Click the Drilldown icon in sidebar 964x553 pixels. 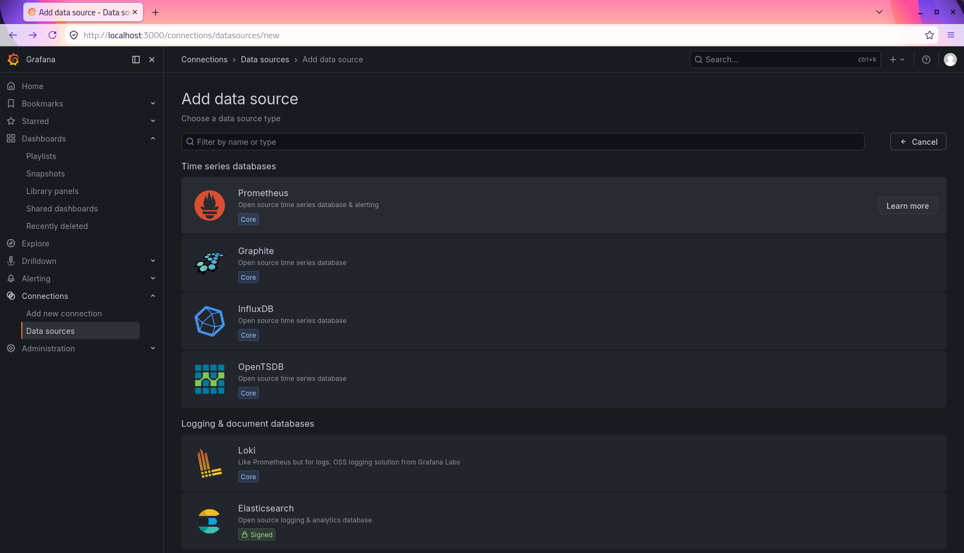click(11, 261)
